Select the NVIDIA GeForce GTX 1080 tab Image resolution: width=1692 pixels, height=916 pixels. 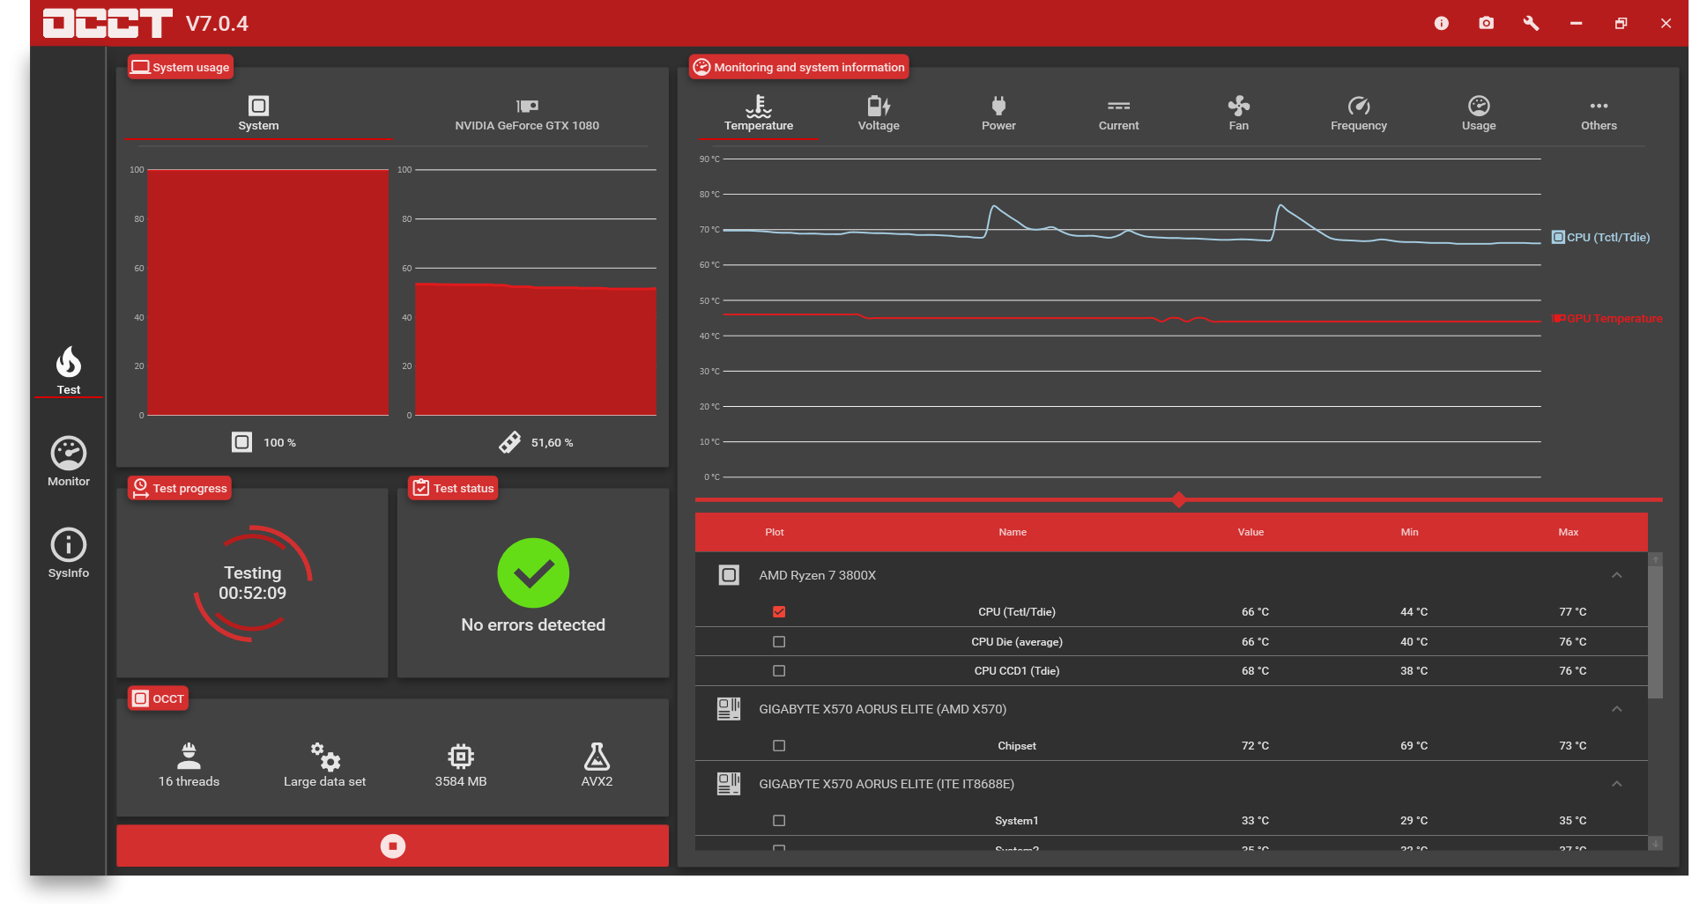tap(527, 114)
